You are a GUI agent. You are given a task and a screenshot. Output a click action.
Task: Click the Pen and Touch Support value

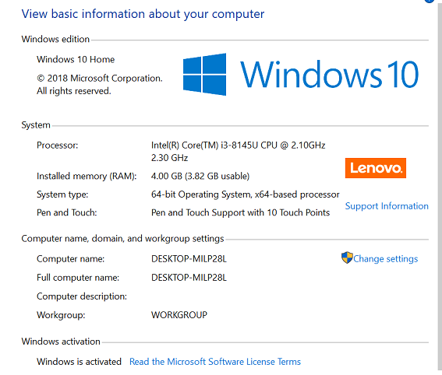[240, 212]
